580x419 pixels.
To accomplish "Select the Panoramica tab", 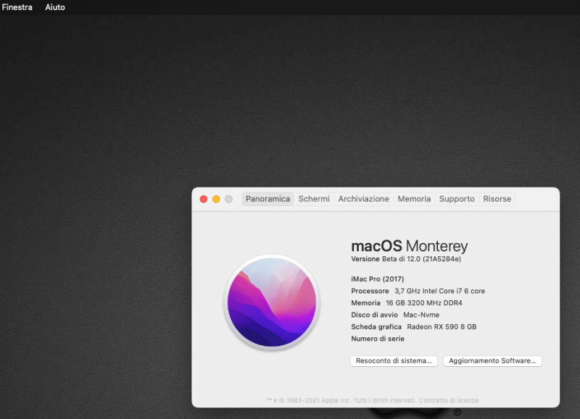I will coord(268,199).
